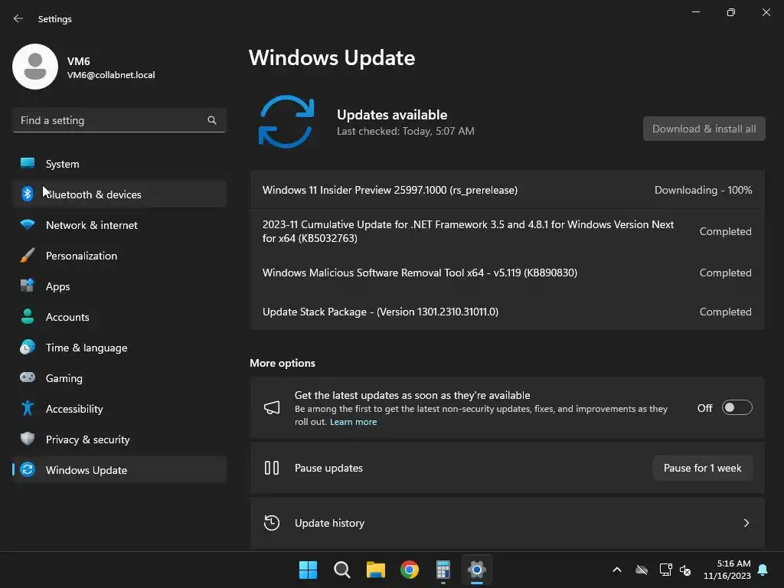The width and height of the screenshot is (784, 588).
Task: Click the search magnifier in Find a setting
Action: [x=212, y=120]
